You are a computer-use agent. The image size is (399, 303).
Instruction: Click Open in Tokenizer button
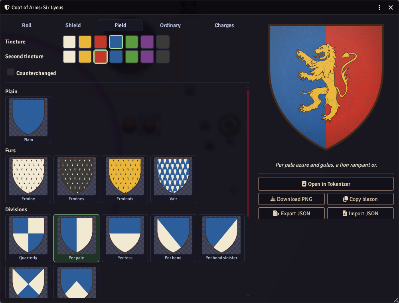point(326,184)
